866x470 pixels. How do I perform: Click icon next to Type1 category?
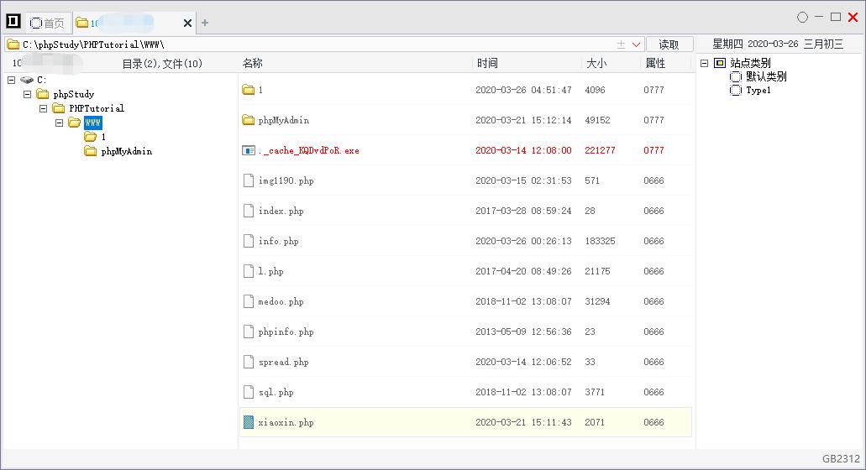point(736,91)
